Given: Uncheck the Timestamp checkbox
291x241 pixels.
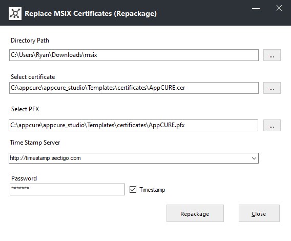Looking at the screenshot, I should coord(133,190).
